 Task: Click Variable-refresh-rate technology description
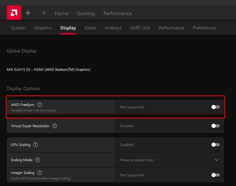(x=33, y=110)
